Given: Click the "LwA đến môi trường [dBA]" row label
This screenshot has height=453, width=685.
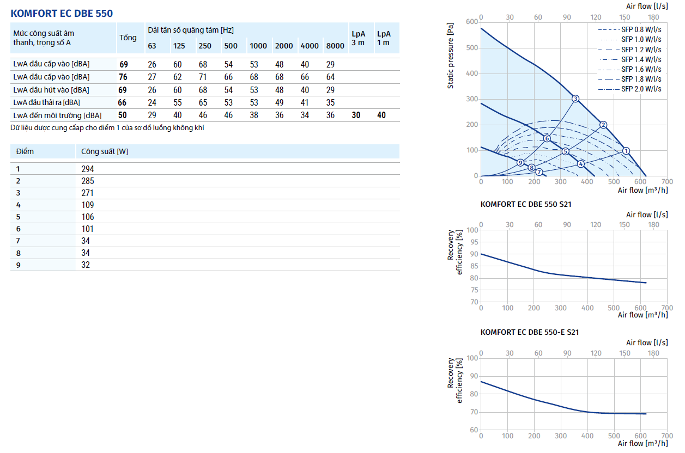Looking at the screenshot, I should tap(57, 115).
